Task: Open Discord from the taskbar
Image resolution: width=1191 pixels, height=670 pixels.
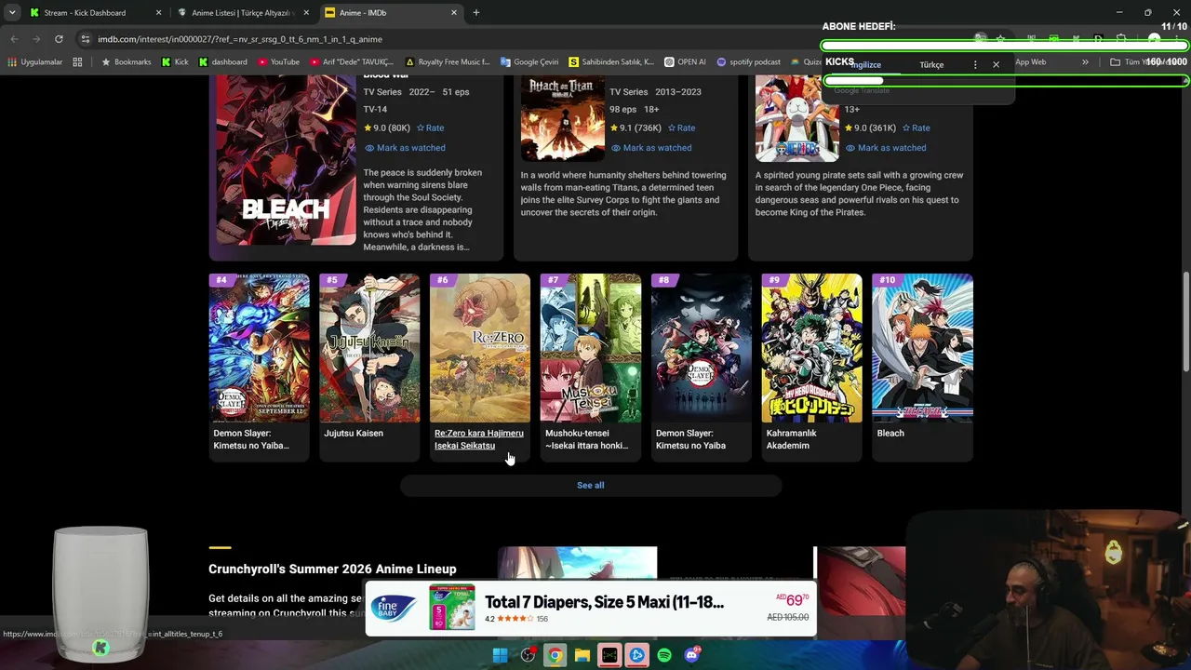Action: click(x=691, y=655)
